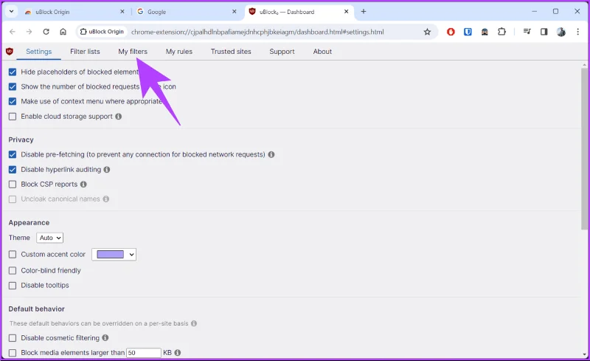Uncheck Make use of context menu

(x=13, y=101)
